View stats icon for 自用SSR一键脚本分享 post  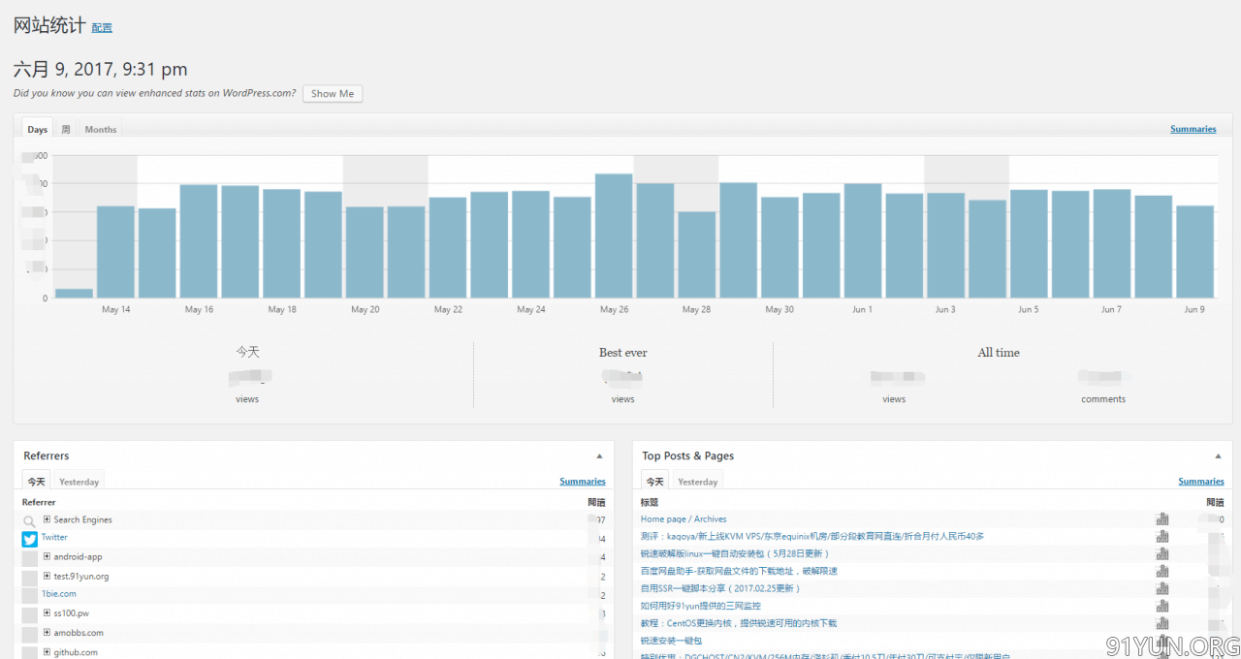tap(1161, 589)
